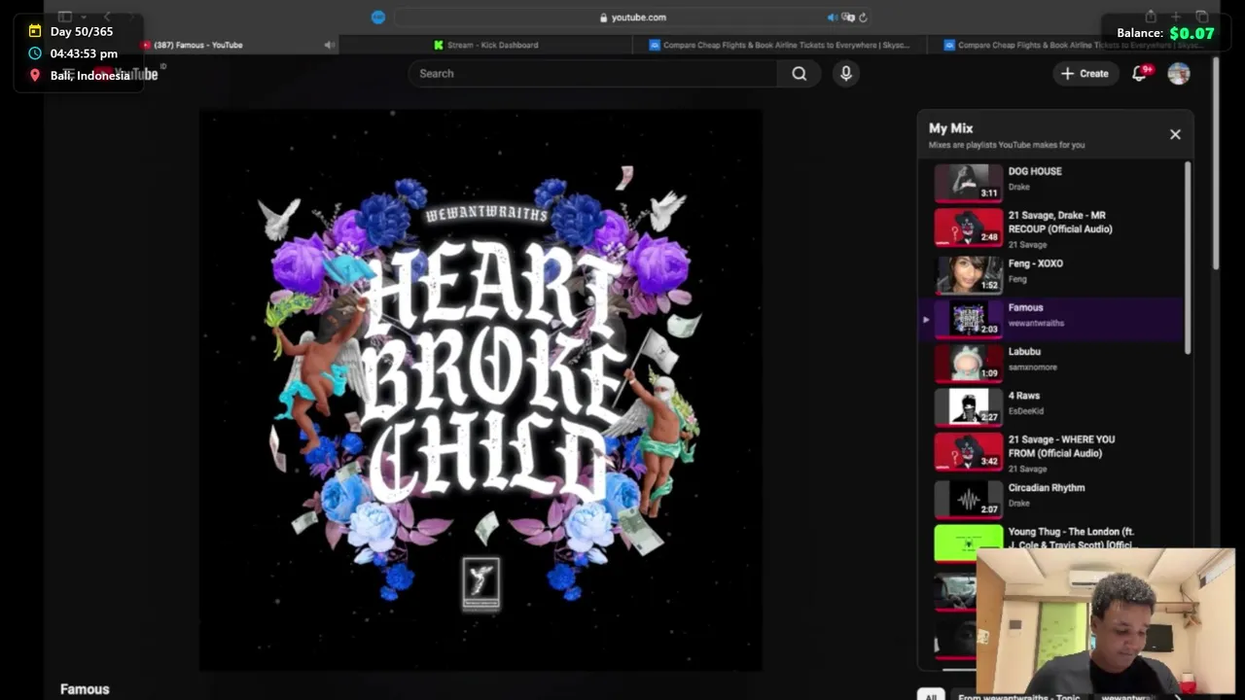Click the translate icon in address bar
This screenshot has width=1245, height=700.
coord(848,17)
